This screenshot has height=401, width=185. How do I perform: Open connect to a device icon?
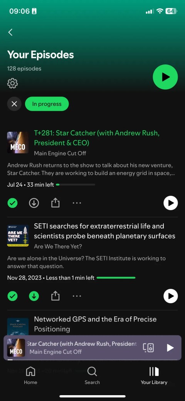click(148, 348)
